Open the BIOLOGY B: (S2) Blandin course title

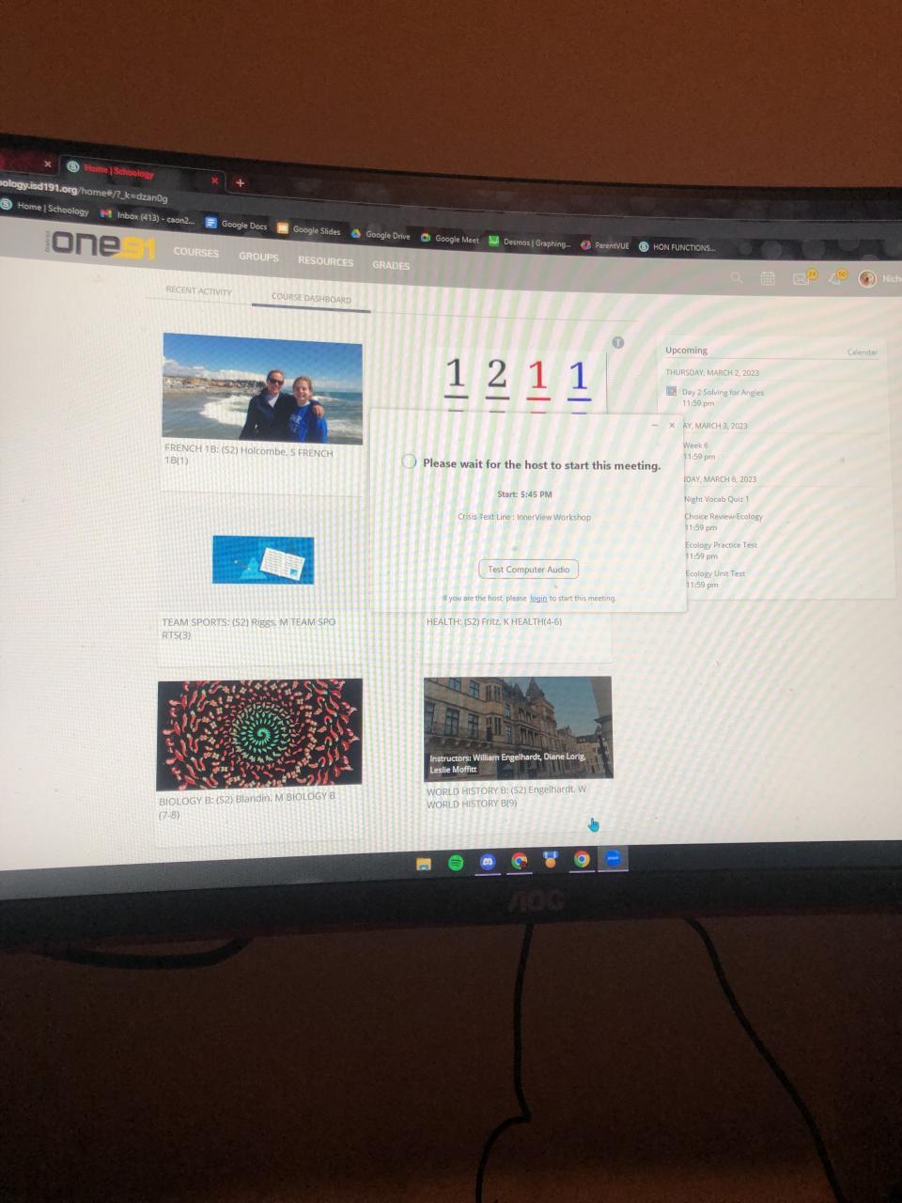click(x=247, y=805)
